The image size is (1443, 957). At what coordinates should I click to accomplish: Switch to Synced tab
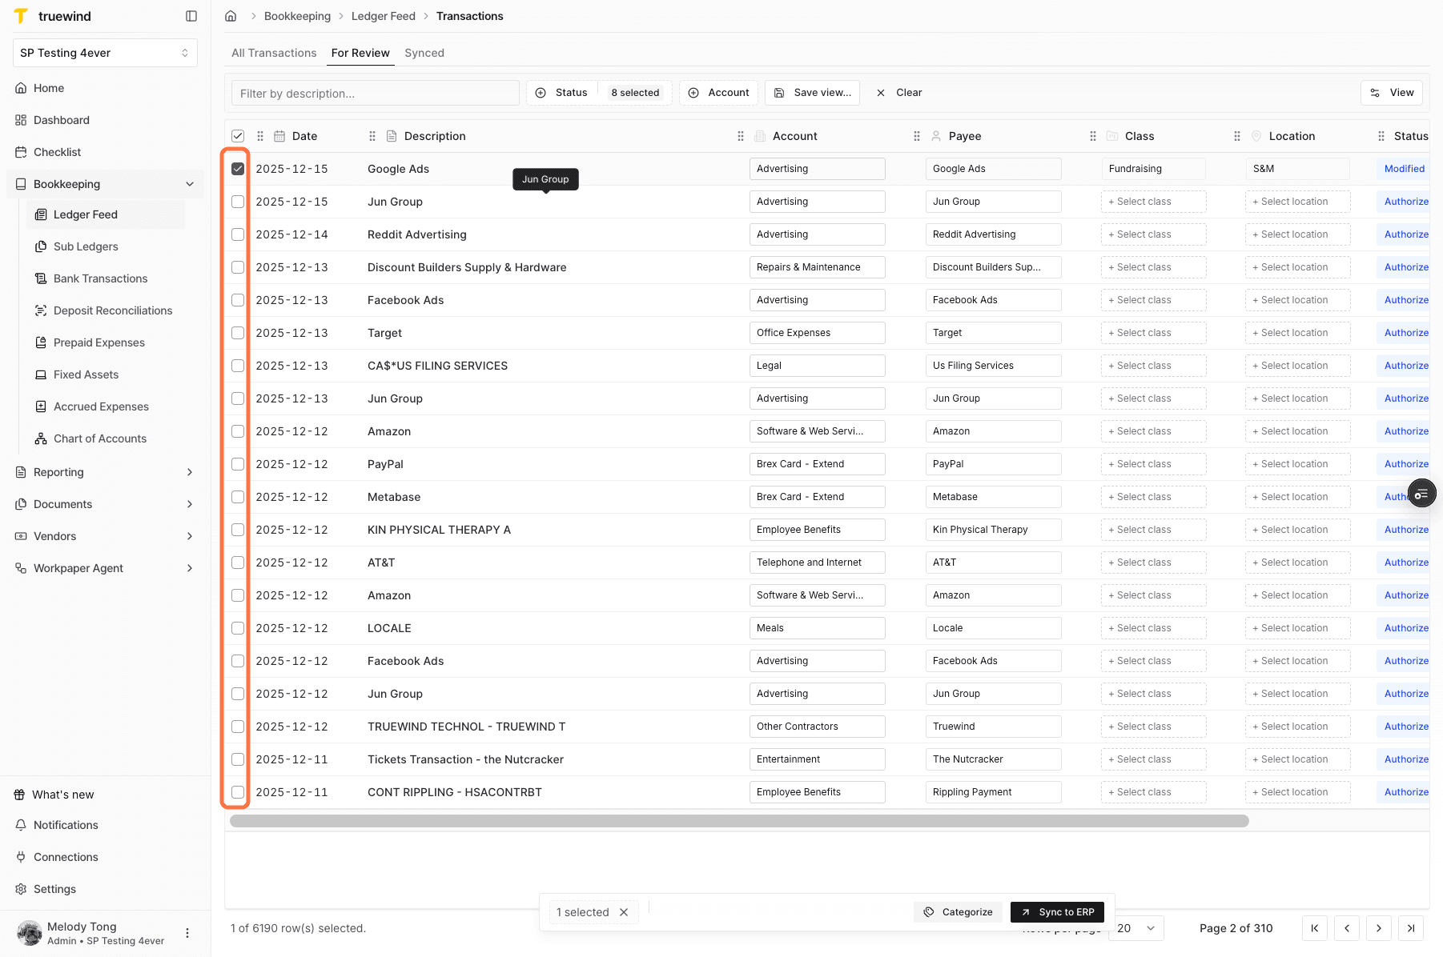(424, 53)
